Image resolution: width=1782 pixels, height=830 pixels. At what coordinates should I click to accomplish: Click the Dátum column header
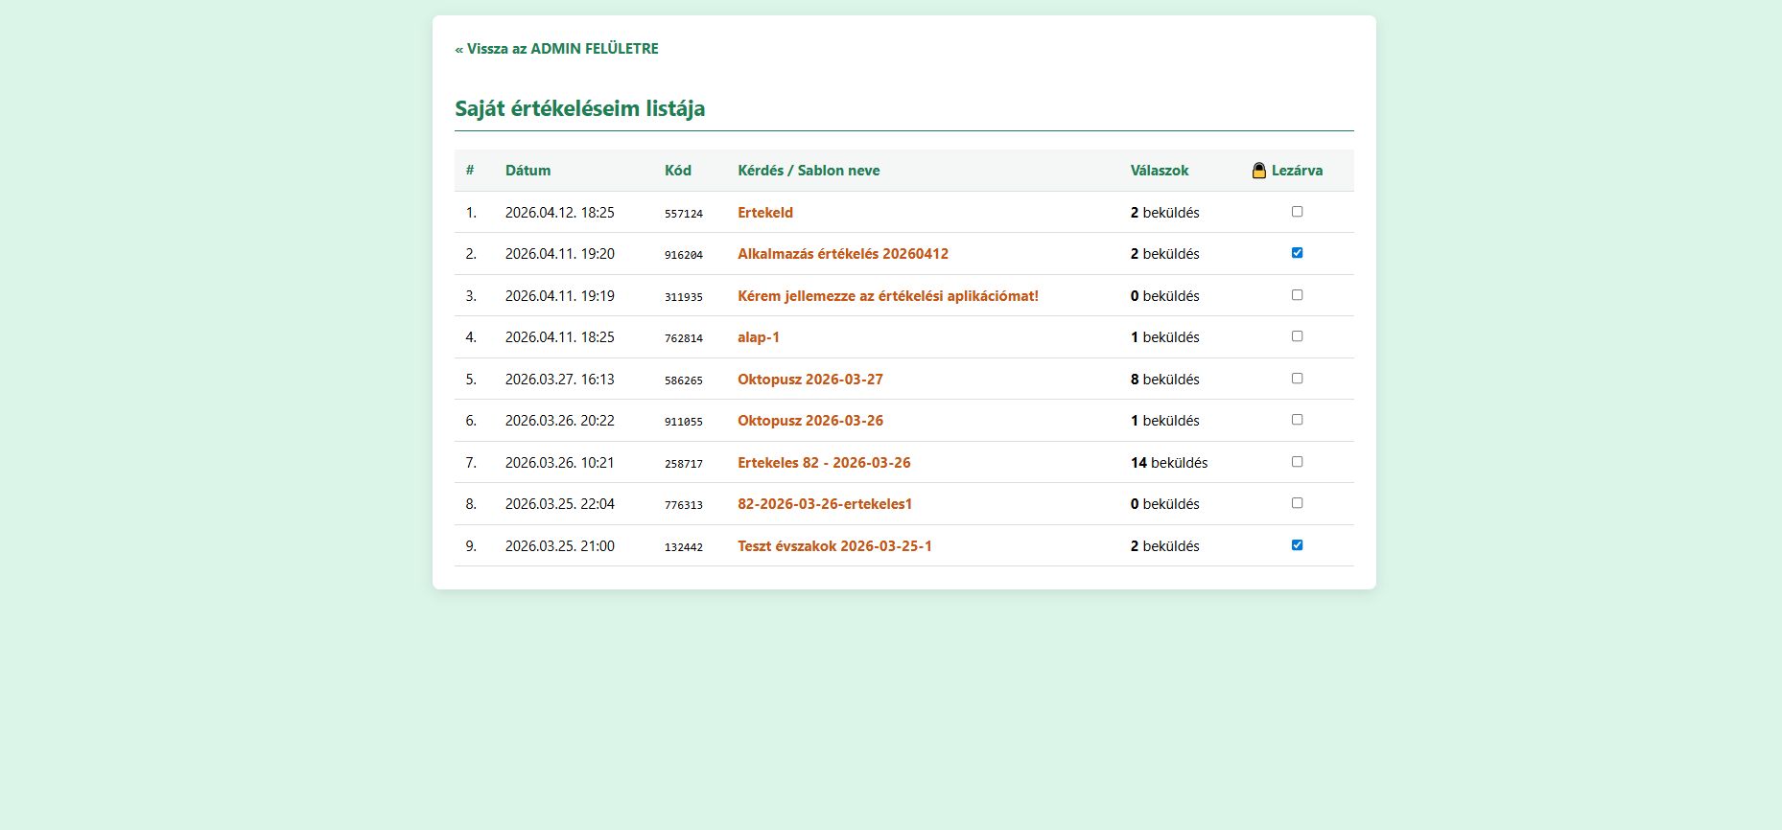pos(528,171)
